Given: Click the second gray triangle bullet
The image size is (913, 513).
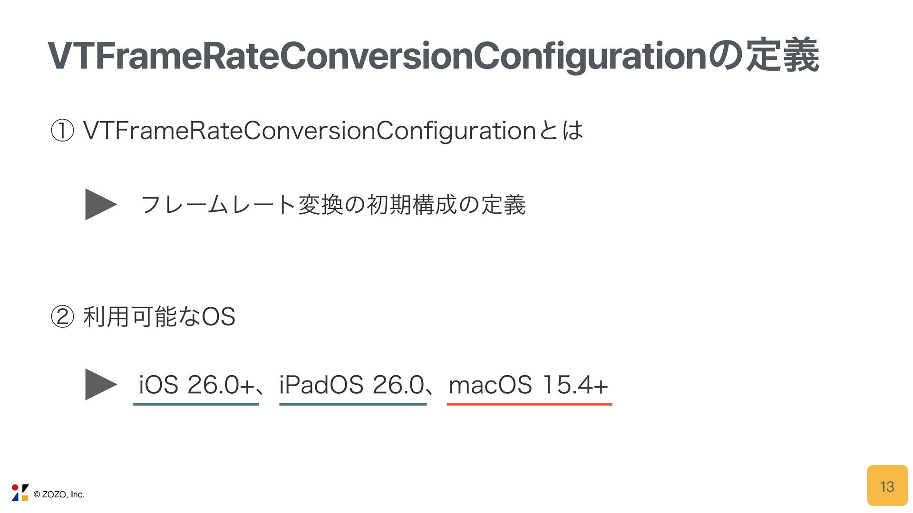Looking at the screenshot, I should tap(101, 384).
